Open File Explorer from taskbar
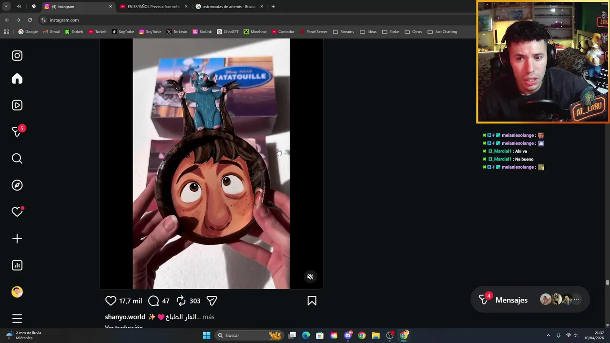Image resolution: width=610 pixels, height=343 pixels. coord(376,335)
